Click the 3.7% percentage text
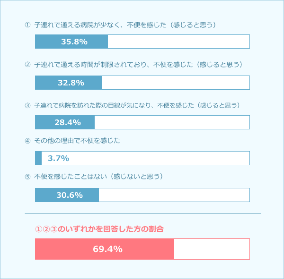Image resolution: width=284 pixels, height=279 pixels. 59,158
